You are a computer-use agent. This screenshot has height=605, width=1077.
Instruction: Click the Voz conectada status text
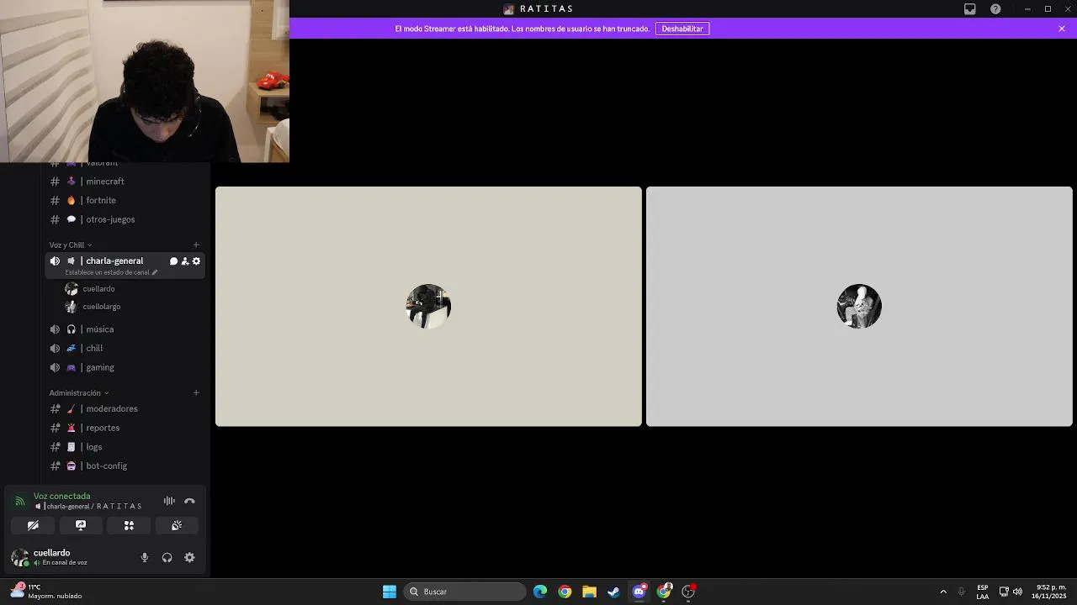click(x=61, y=497)
